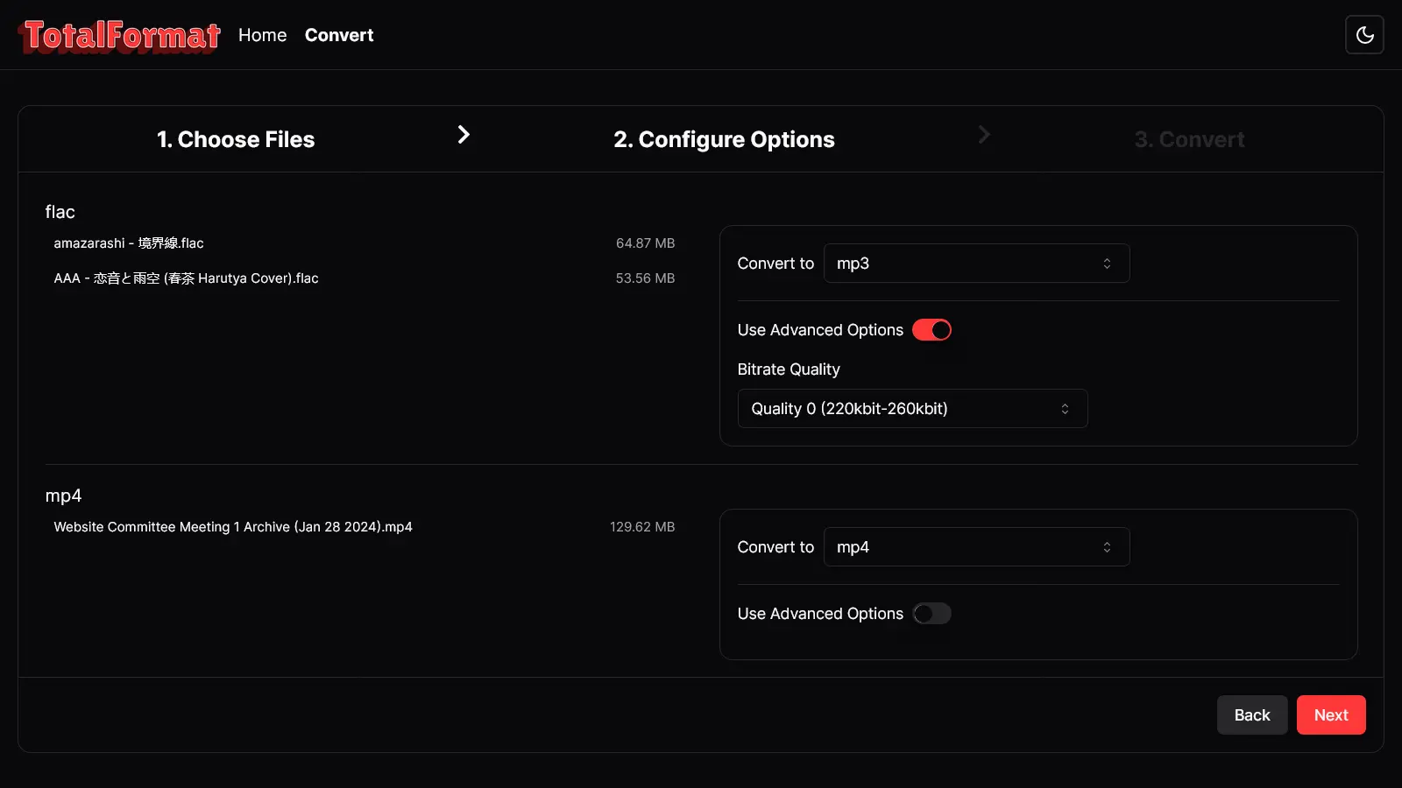Expand the Bitrate Quality dropdown
The image size is (1402, 788).
(912, 409)
